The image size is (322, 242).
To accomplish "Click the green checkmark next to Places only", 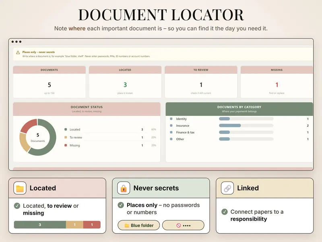I will pos(121,205).
